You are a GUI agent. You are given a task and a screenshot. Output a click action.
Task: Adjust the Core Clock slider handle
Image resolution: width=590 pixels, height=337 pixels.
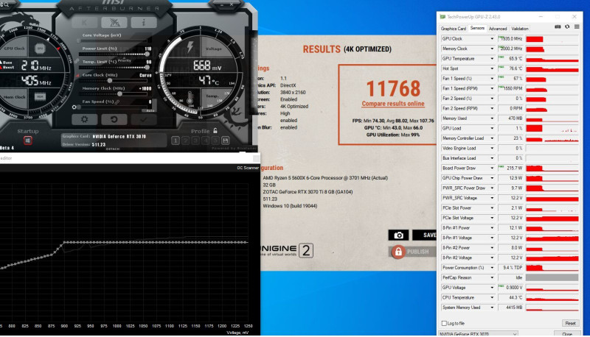click(110, 81)
